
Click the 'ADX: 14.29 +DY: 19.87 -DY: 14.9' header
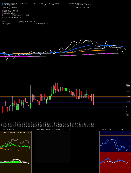(x=16, y=132)
